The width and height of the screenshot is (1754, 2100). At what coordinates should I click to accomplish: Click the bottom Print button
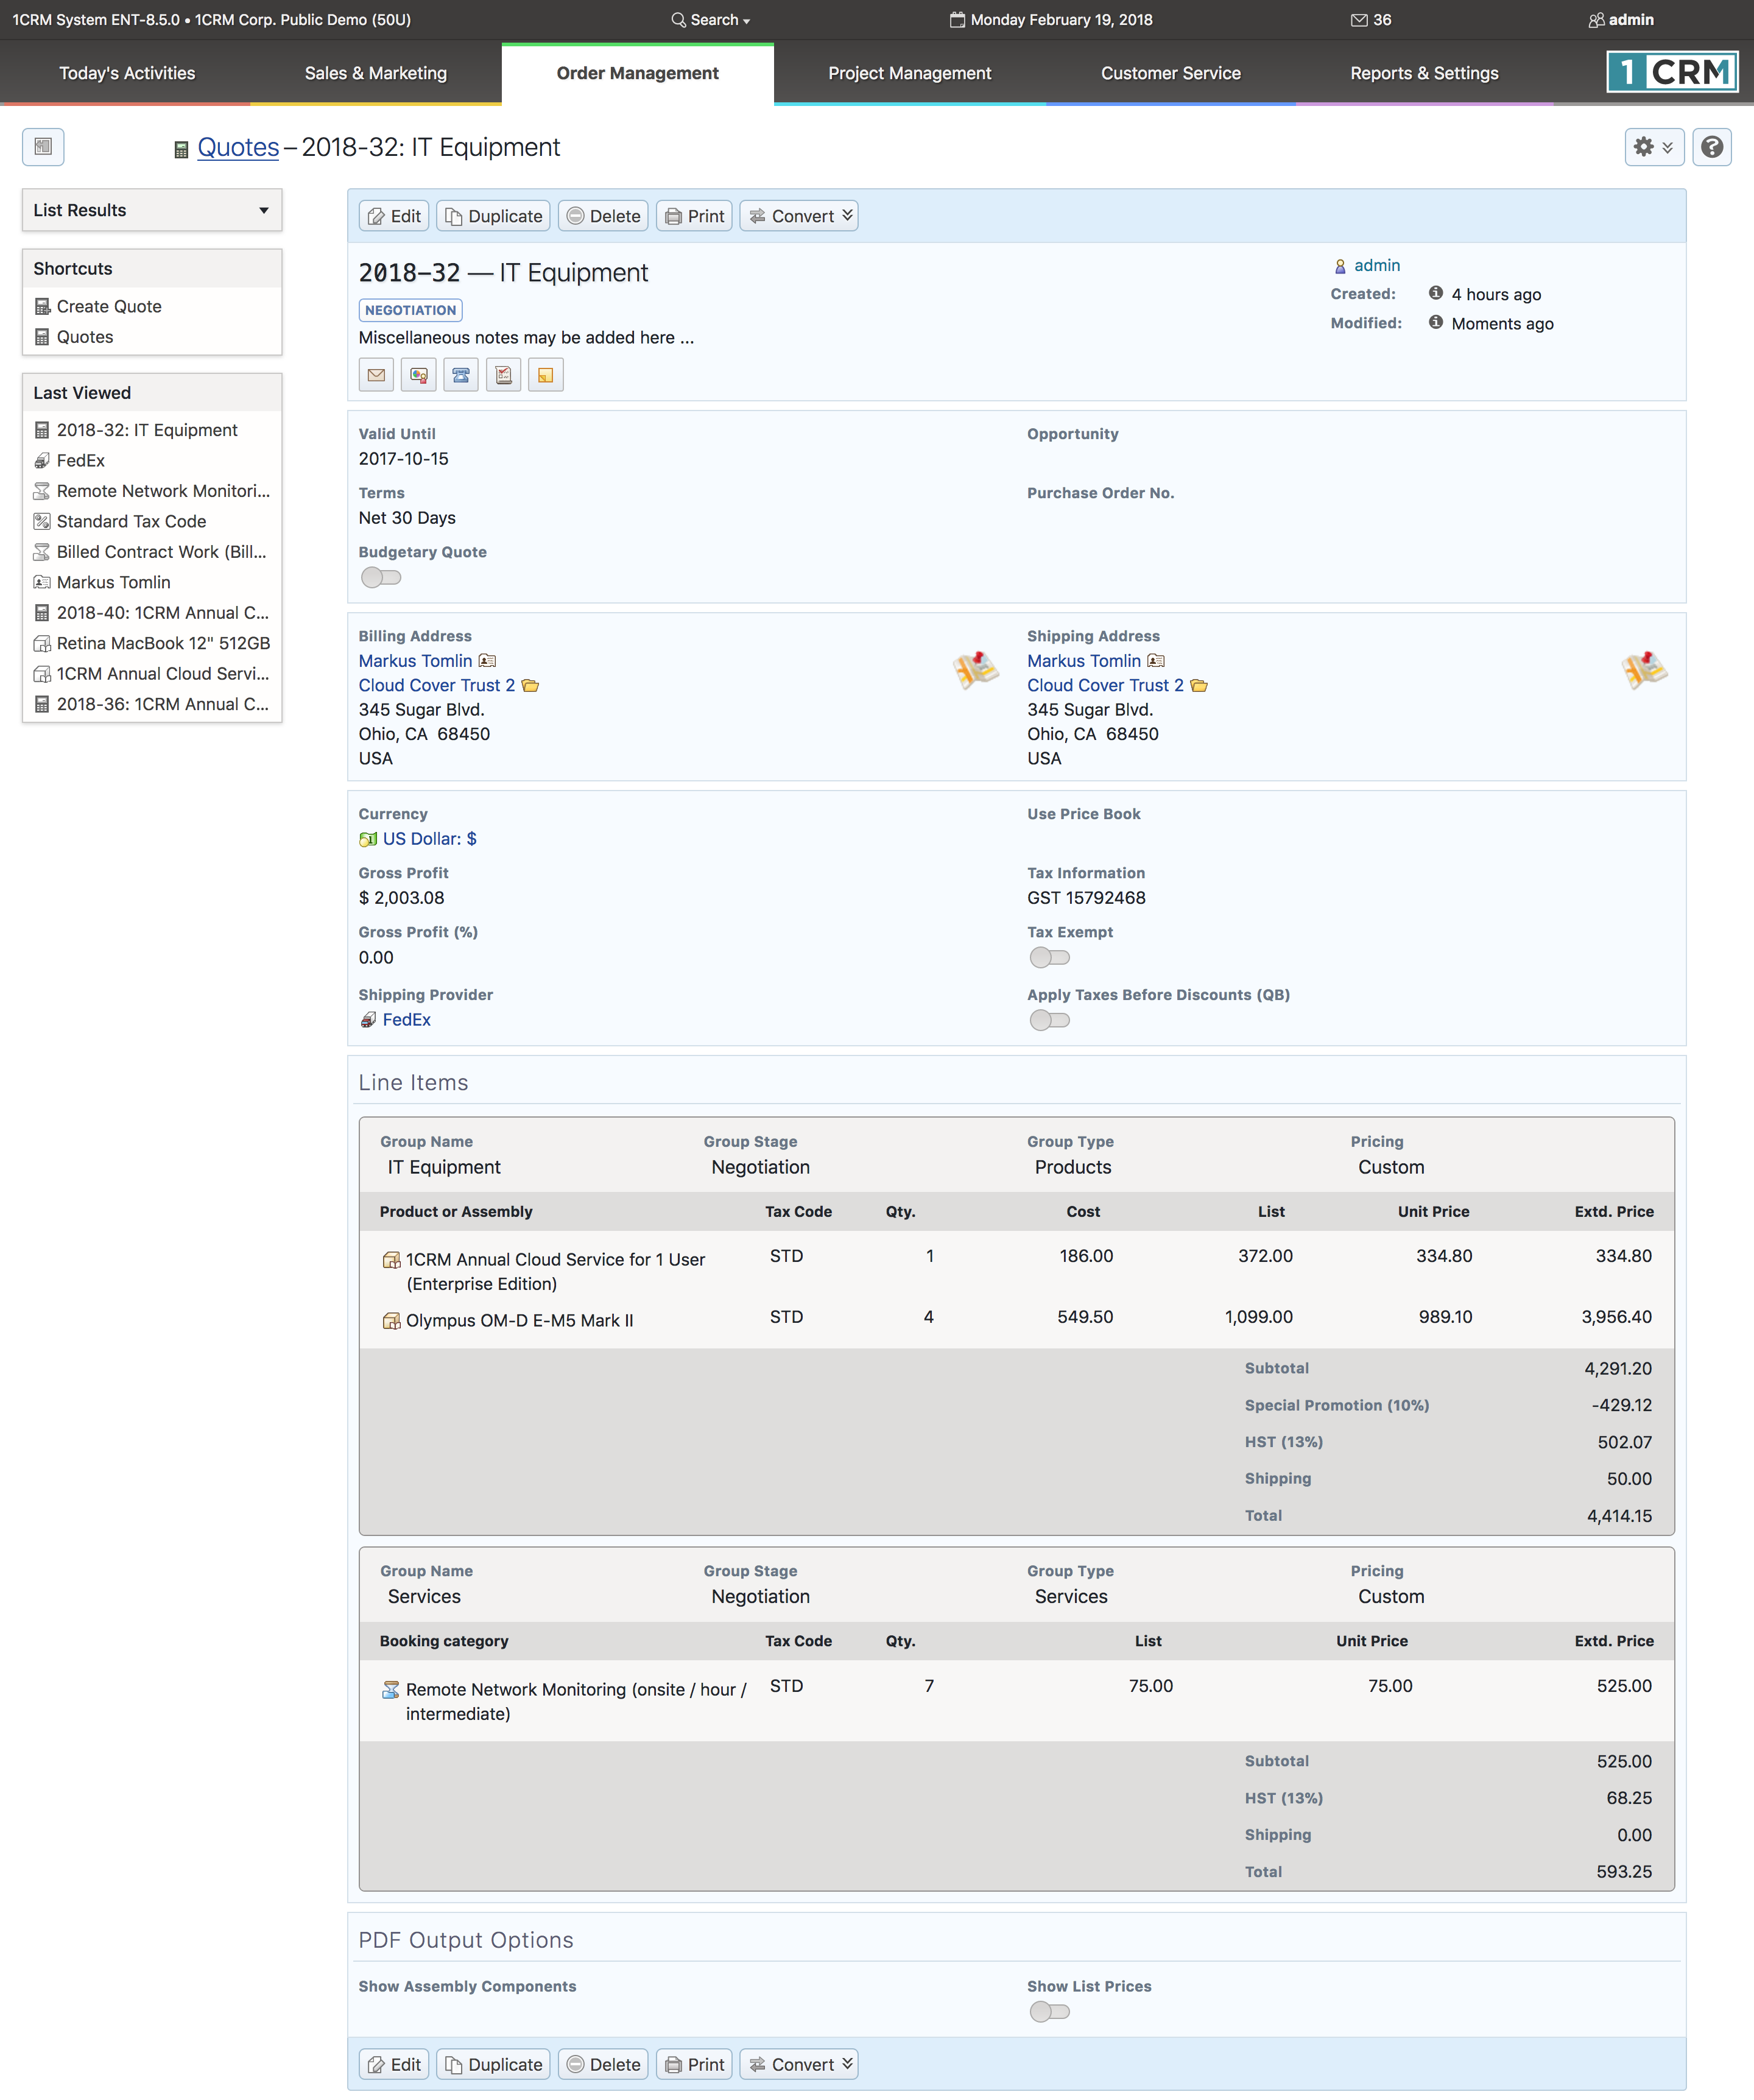[694, 2065]
